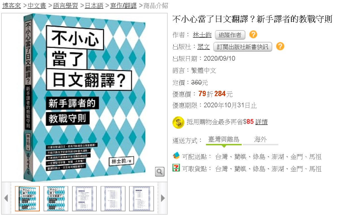Switch to 海外 shipping tab
Viewport: 351px width, 218px height.
[260, 139]
